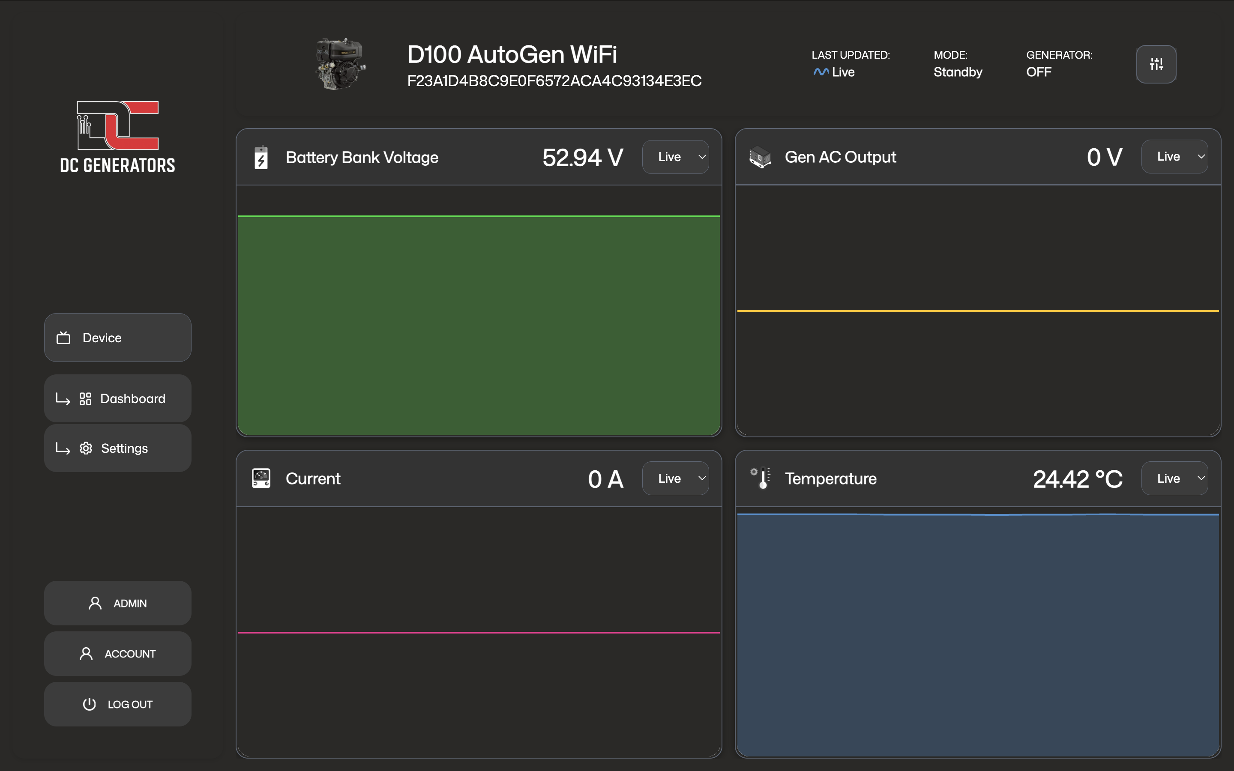The width and height of the screenshot is (1234, 771).
Task: Click the Temperature card label
Action: click(x=831, y=479)
